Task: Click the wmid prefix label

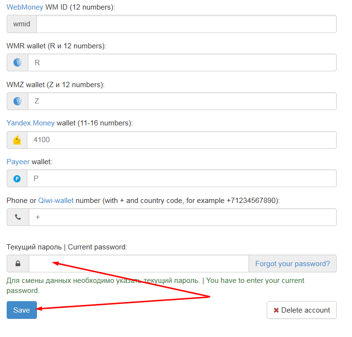Action: pos(22,24)
